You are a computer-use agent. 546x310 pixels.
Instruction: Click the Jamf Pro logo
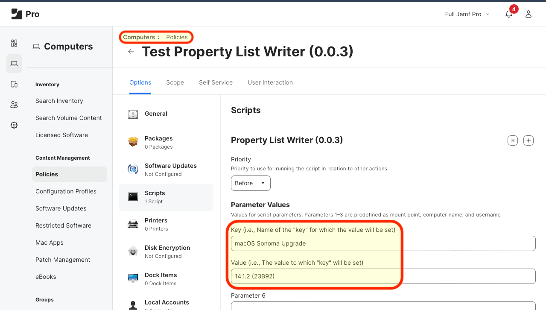[x=25, y=14]
